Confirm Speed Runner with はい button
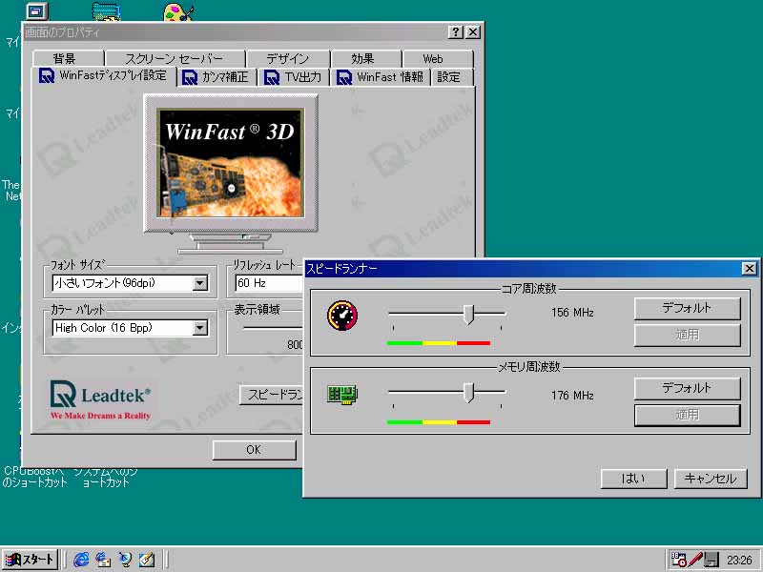This screenshot has height=572, width=763. pyautogui.click(x=633, y=479)
